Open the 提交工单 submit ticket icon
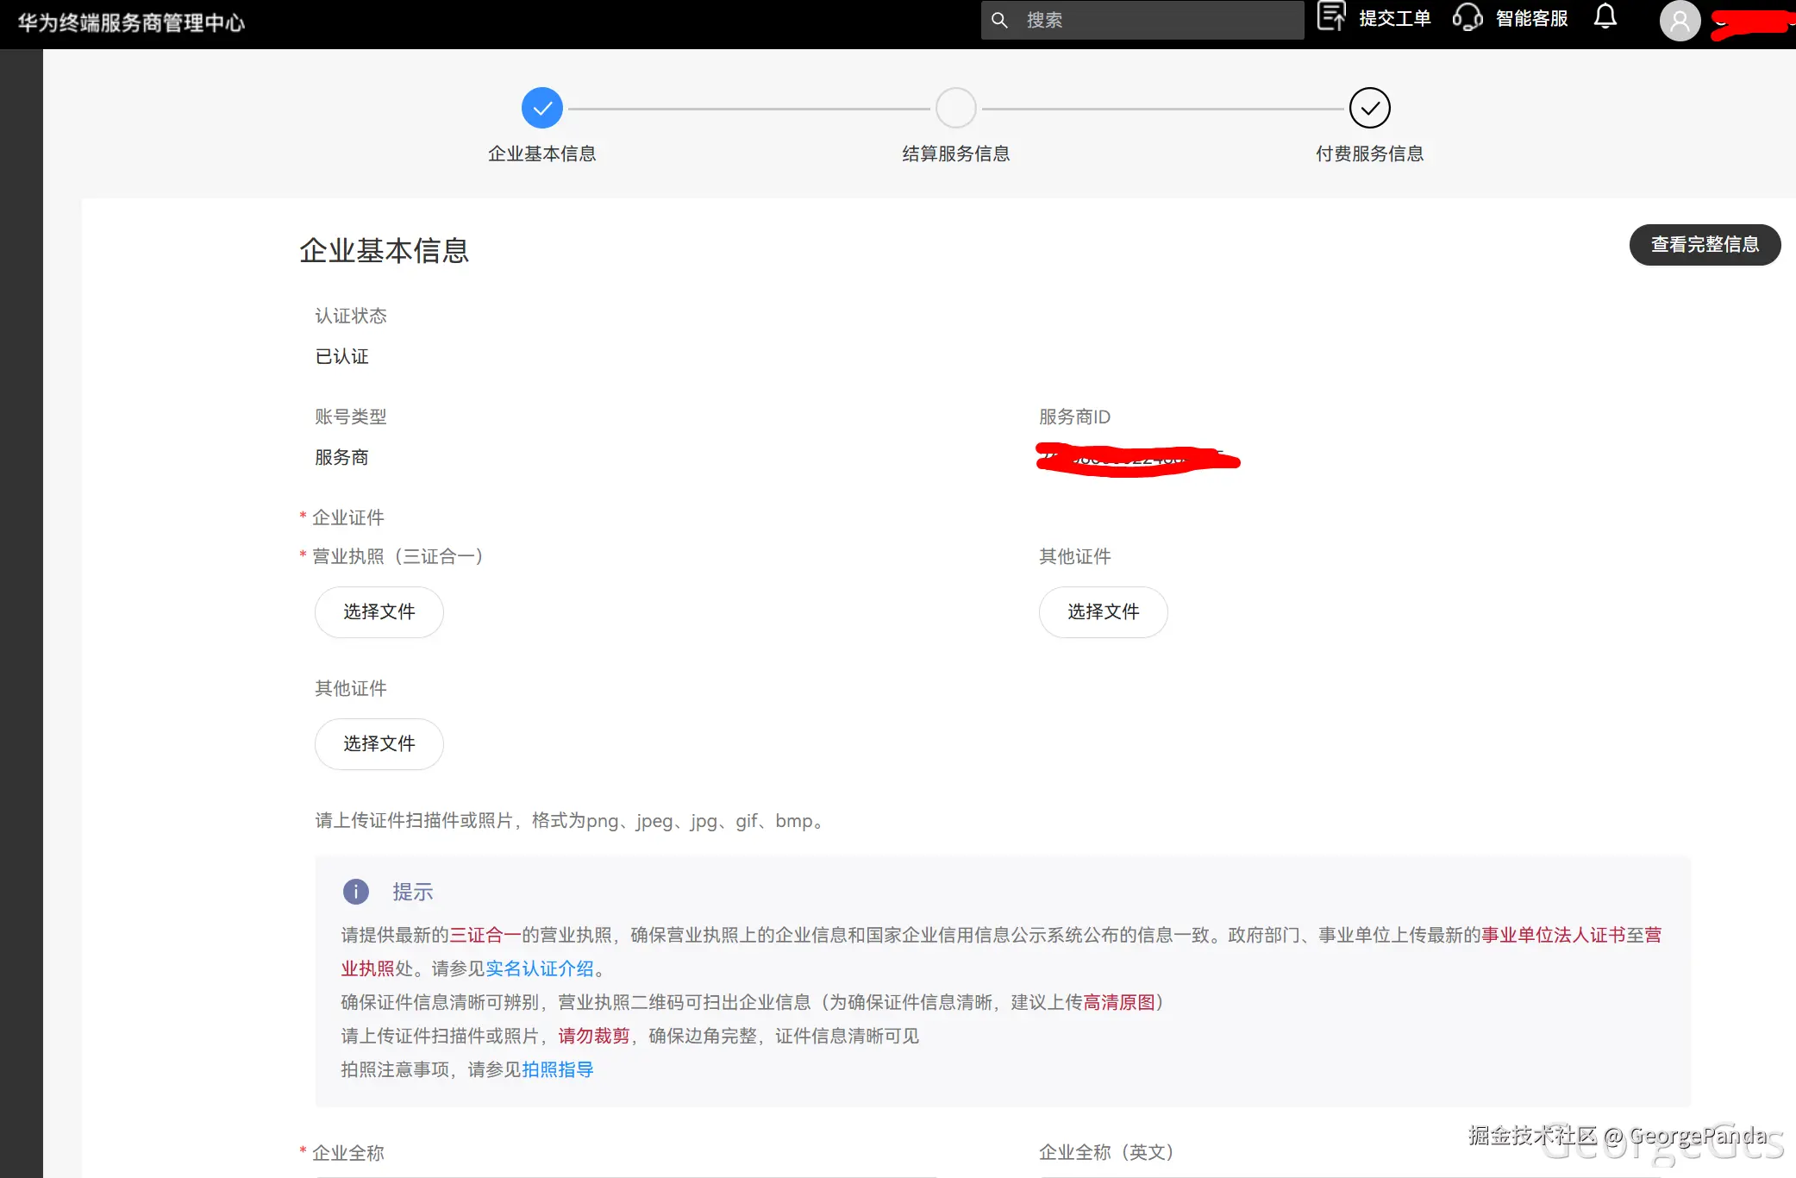This screenshot has width=1796, height=1178. click(x=1330, y=16)
